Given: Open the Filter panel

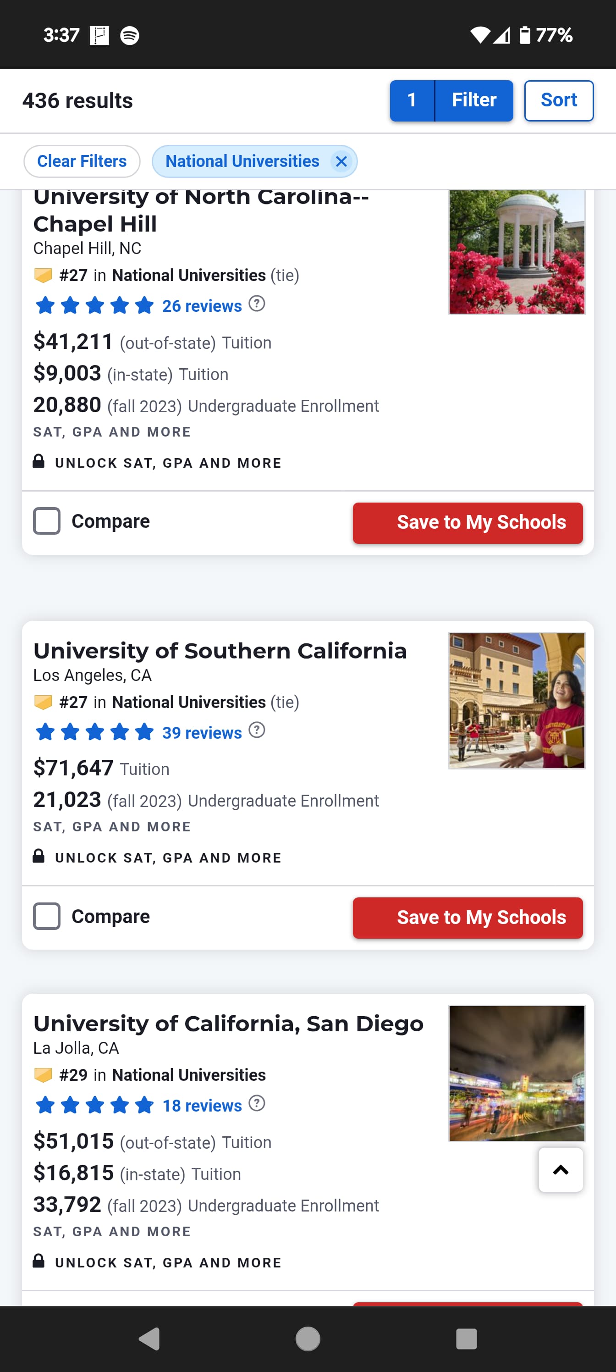Looking at the screenshot, I should click(x=473, y=101).
